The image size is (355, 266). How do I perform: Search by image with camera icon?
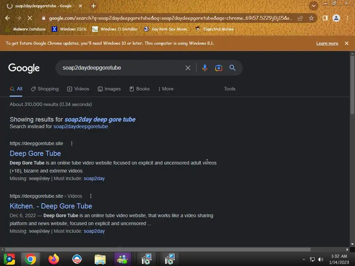coord(218,68)
